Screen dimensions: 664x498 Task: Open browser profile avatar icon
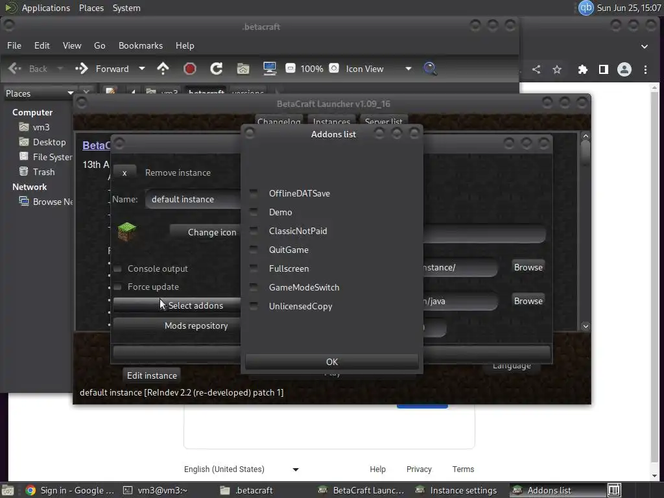point(624,69)
